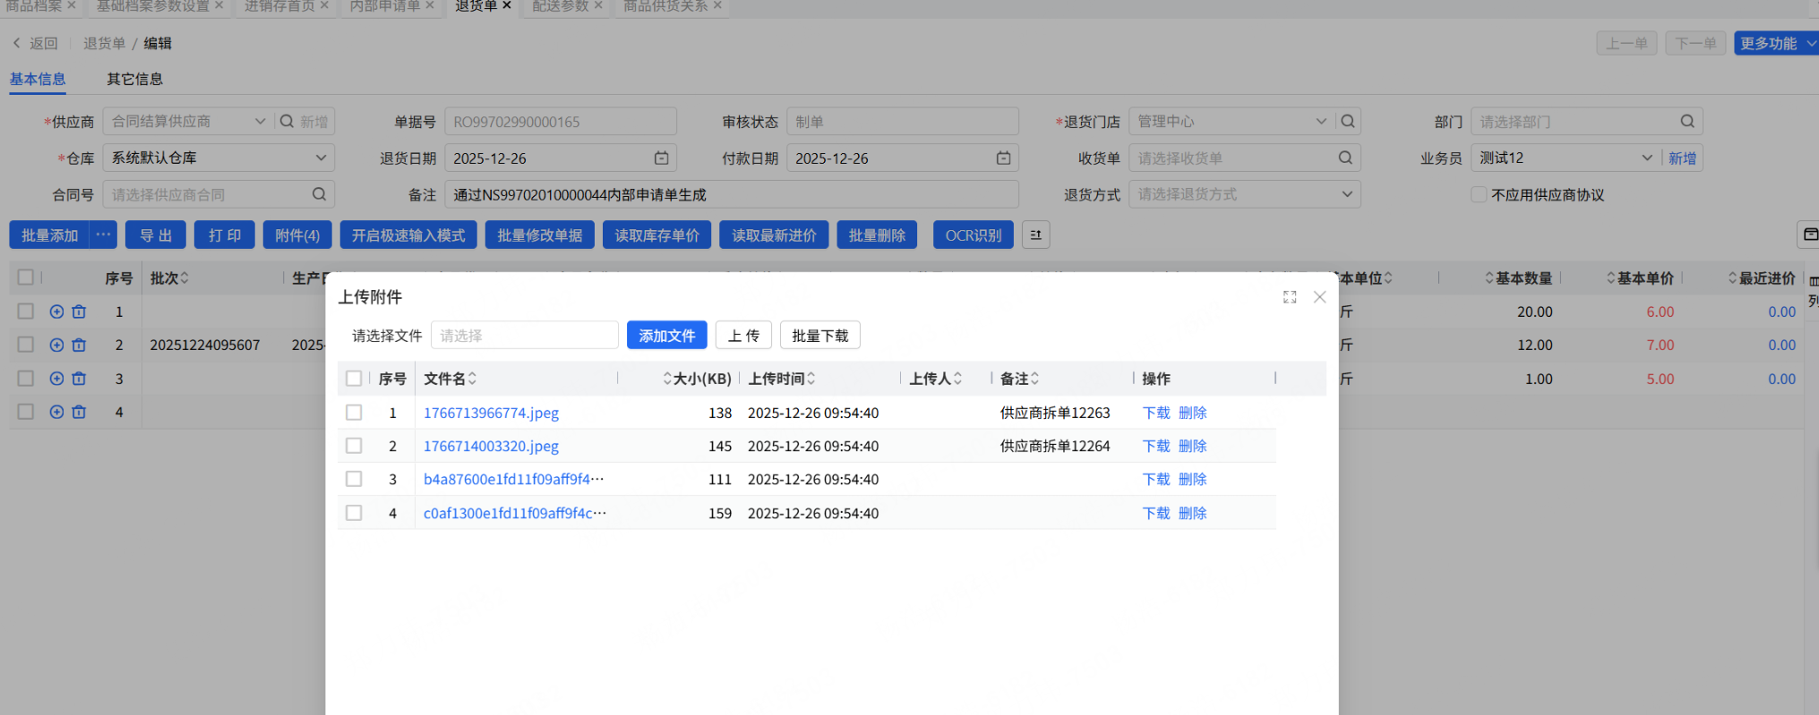Open calendar icon in 付款日期 field
The image size is (1819, 715).
(1003, 157)
